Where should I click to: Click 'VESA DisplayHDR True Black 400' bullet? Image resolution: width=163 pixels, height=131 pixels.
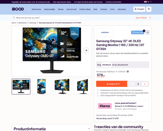point(118,95)
